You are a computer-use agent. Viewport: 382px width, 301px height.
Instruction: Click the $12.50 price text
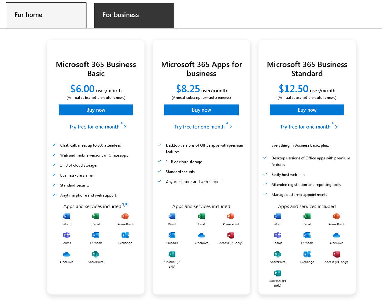(293, 89)
